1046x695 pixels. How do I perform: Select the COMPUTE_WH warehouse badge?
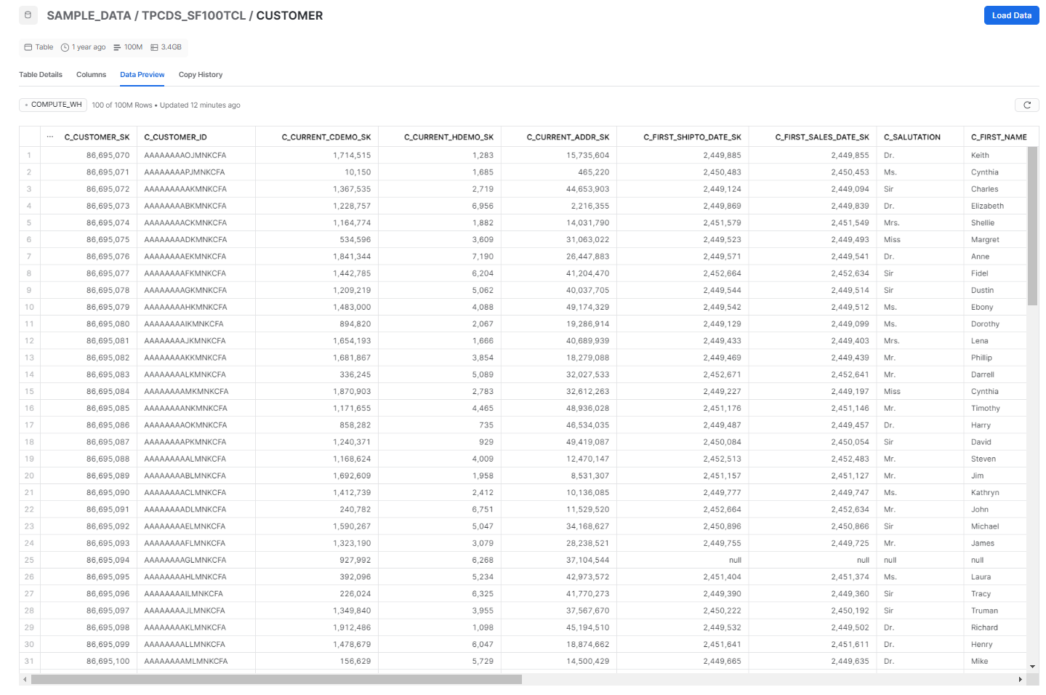(52, 104)
